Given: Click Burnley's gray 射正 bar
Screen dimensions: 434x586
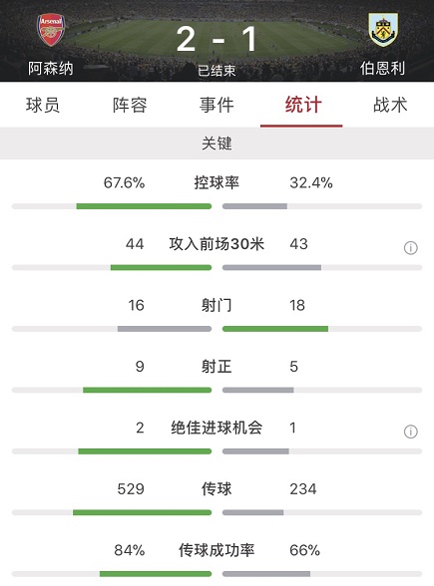Looking at the screenshot, I should point(258,391).
